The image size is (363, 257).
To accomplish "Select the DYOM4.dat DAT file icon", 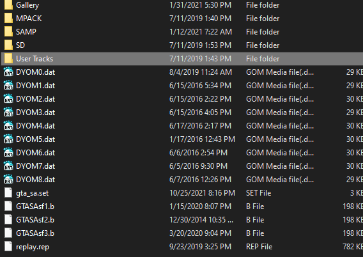I will (8, 126).
